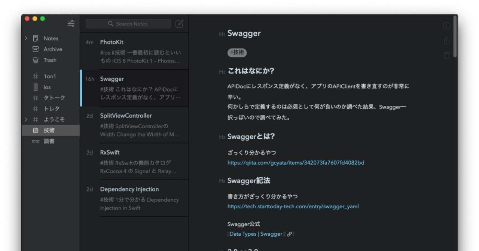Click the 書き方がざっくり分かるやつ line

pyautogui.click(x=262, y=197)
